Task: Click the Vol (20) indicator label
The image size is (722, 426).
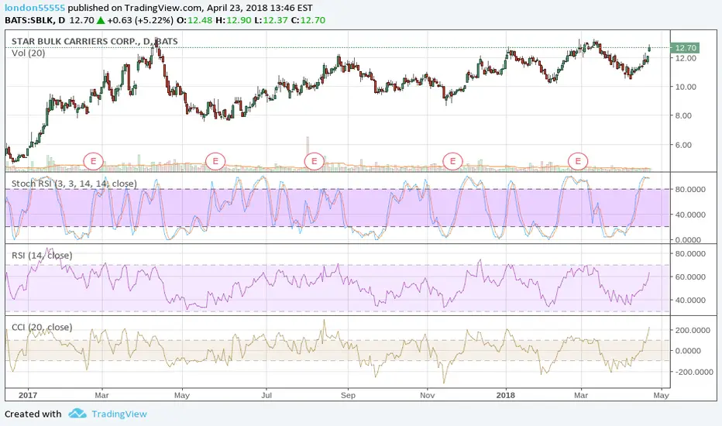Action: (28, 53)
